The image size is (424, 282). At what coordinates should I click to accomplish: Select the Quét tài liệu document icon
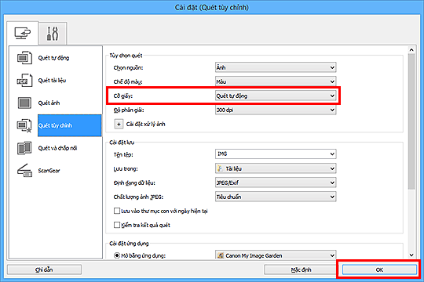[x=24, y=80]
